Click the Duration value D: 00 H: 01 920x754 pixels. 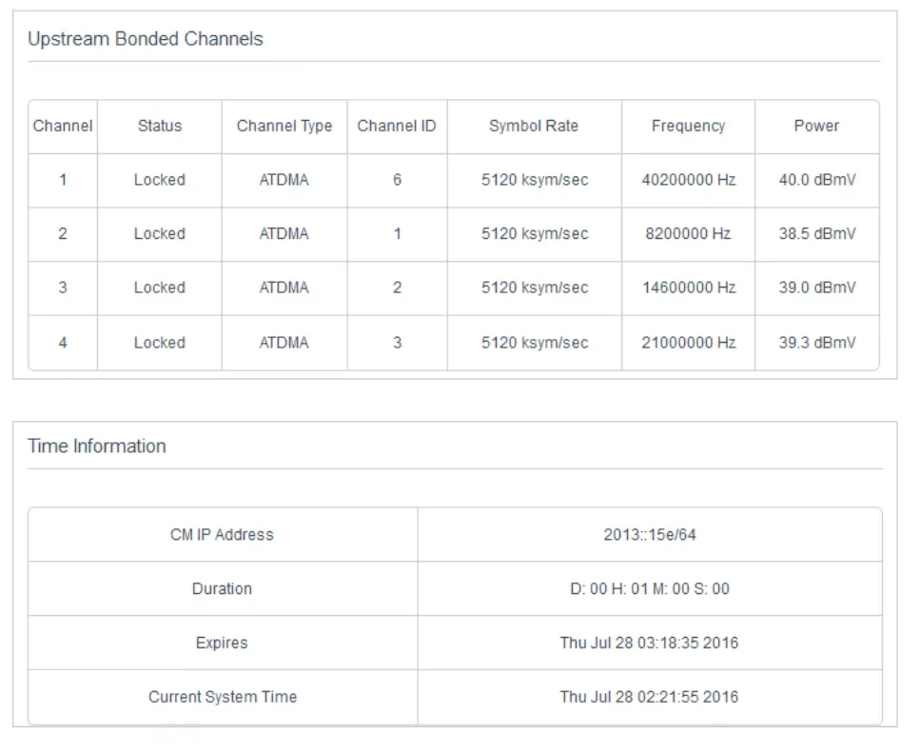point(650,589)
